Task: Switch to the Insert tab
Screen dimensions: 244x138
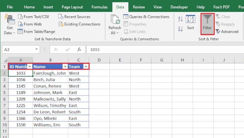Action: click(x=48, y=7)
